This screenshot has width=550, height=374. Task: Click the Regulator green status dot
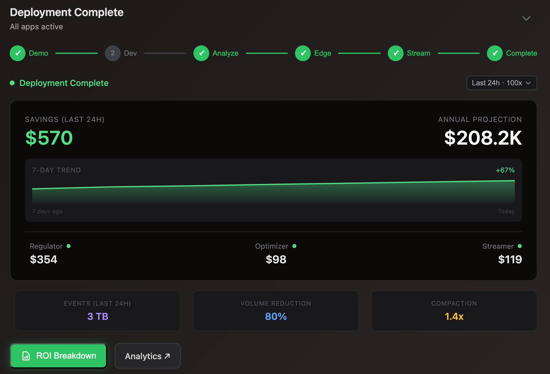tap(69, 246)
